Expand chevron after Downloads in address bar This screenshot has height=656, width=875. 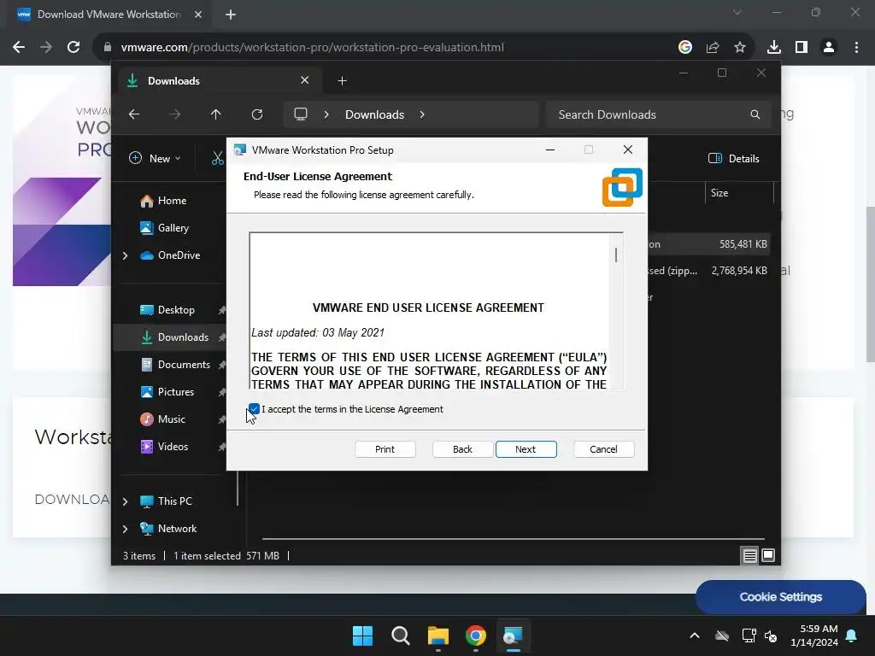(x=422, y=114)
